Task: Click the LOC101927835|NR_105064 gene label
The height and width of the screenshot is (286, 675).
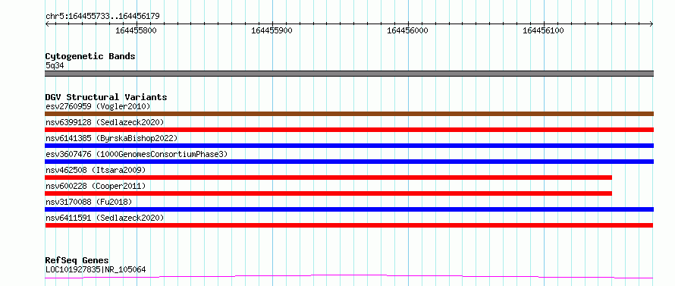Action: (96, 270)
